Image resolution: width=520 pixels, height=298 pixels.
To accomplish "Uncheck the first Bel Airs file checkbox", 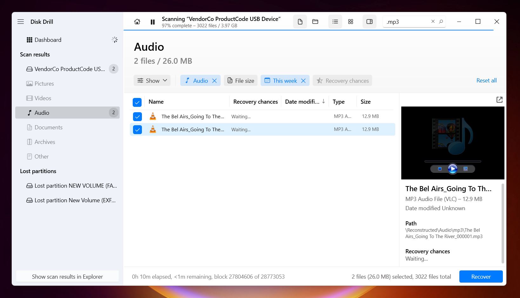I will tap(137, 117).
